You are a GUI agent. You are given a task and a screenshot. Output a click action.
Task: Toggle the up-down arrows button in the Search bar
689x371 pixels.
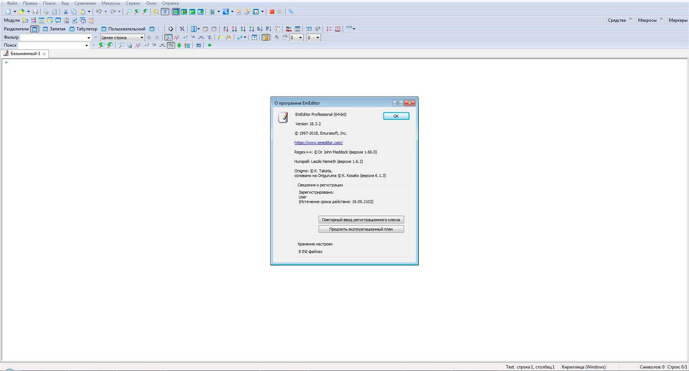point(171,45)
